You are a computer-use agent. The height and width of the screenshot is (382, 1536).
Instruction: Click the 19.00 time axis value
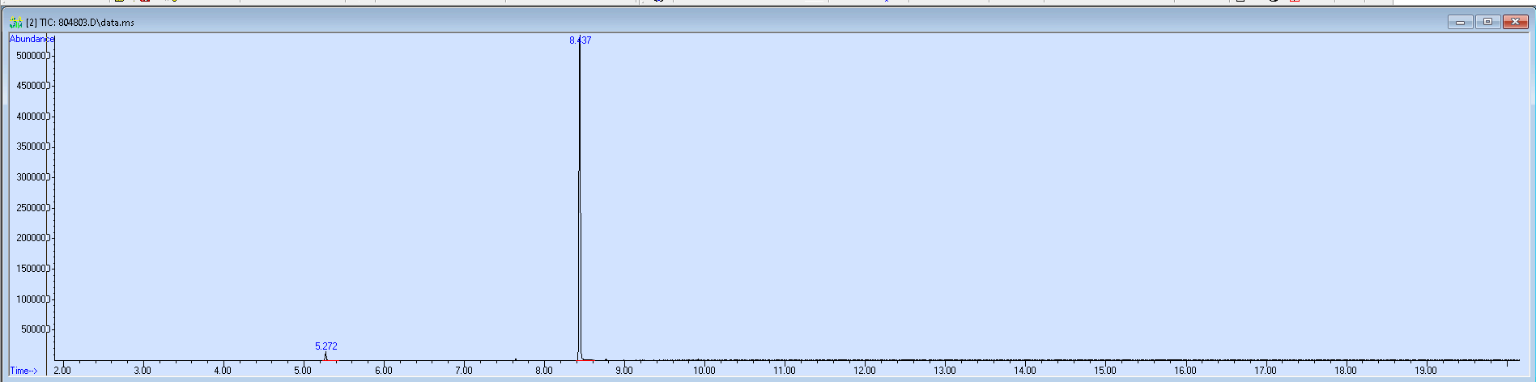tap(1425, 371)
